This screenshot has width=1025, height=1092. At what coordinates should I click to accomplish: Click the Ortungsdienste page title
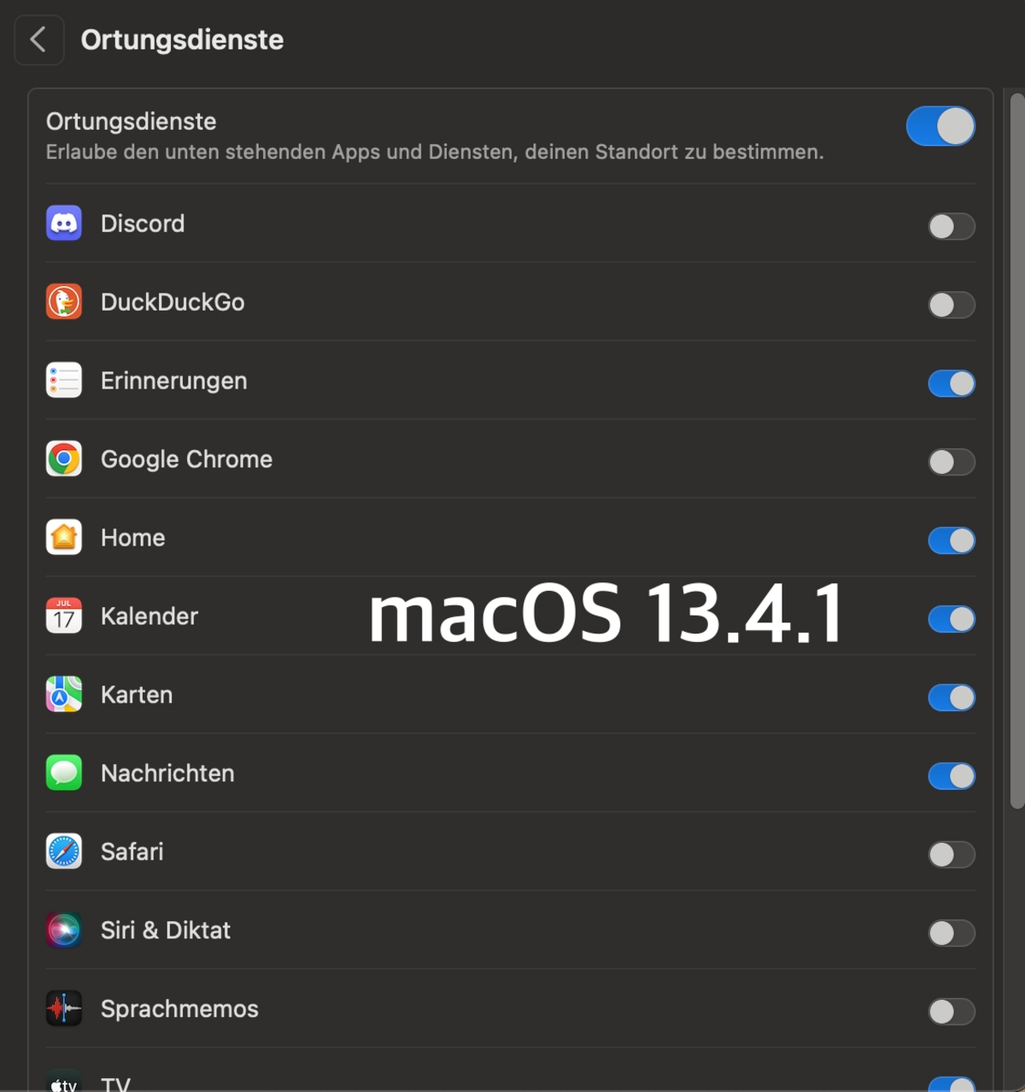point(182,40)
